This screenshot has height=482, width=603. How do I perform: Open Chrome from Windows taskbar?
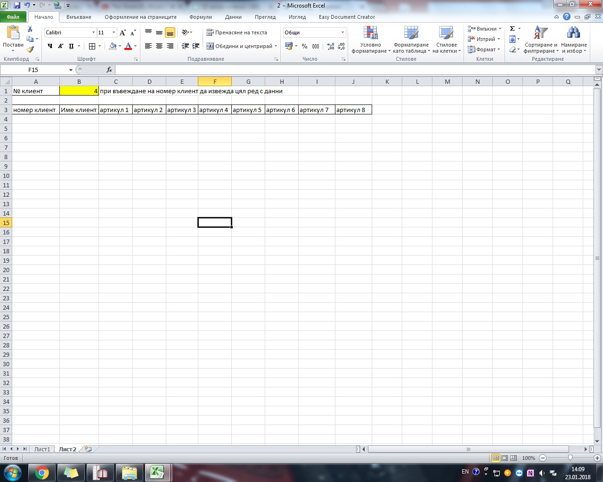42,473
